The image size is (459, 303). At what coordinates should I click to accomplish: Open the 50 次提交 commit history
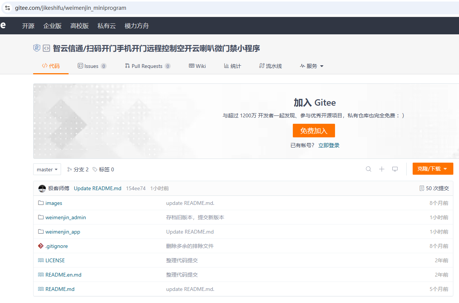[x=434, y=188]
